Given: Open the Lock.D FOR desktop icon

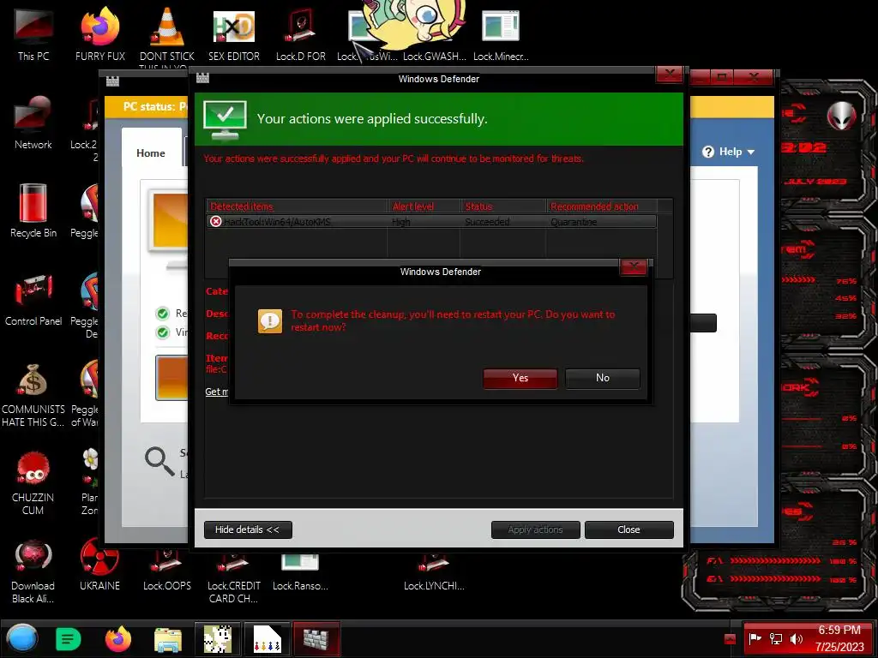Looking at the screenshot, I should point(301,34).
